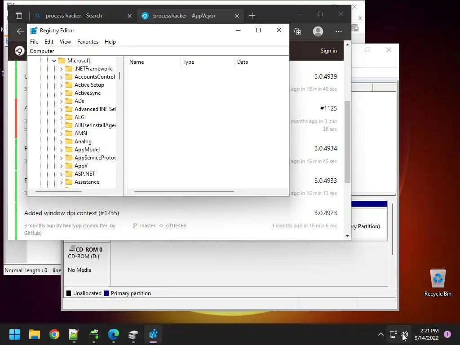Open build 3.0.4923 link
The image size is (460, 345).
pos(325,213)
